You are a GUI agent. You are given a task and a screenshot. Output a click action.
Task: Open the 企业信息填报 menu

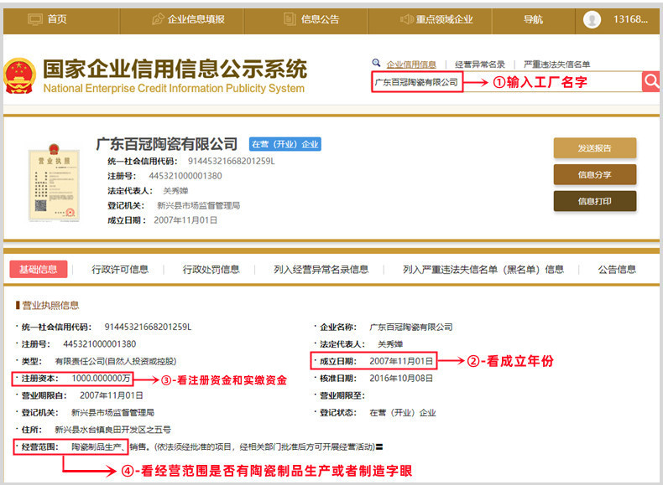point(196,19)
